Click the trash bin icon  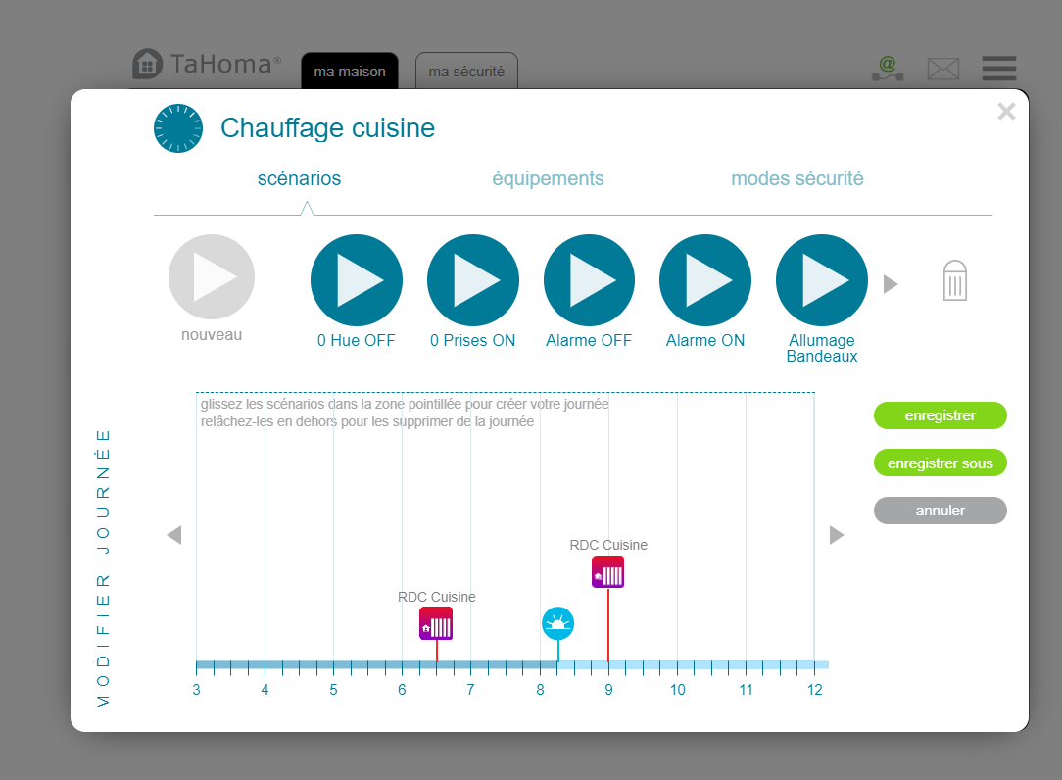pyautogui.click(x=954, y=281)
